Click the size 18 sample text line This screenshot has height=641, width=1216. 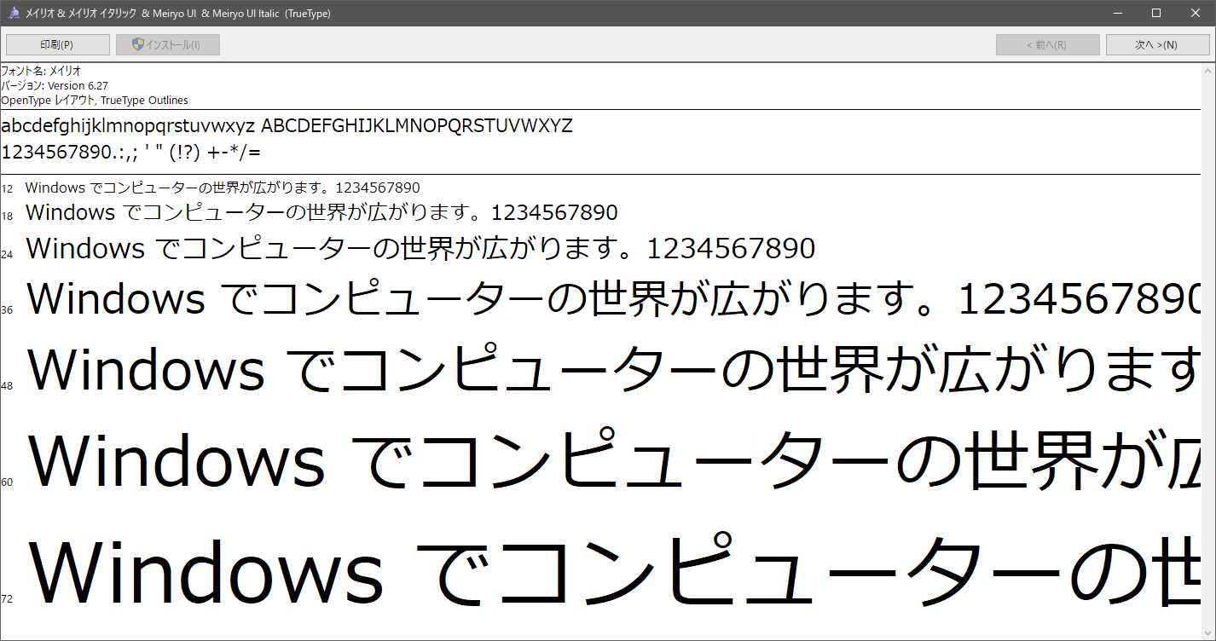click(321, 212)
